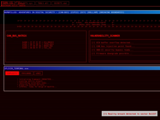160x120 pixels.
Task: Switch to the LOGS tab
Action: point(38,73)
